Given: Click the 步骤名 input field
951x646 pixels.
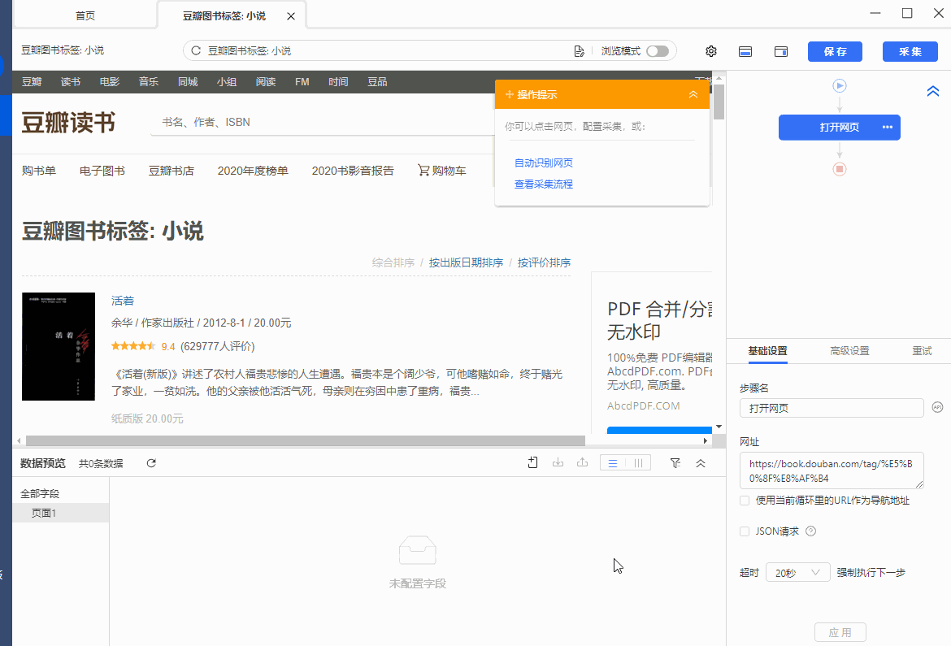Looking at the screenshot, I should (x=832, y=408).
